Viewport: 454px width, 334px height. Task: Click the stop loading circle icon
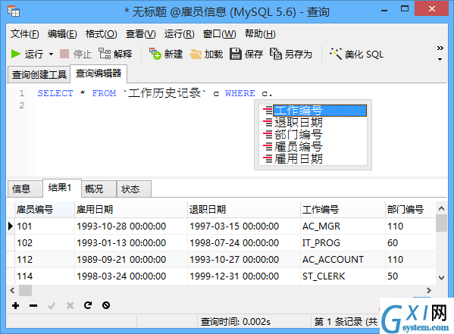106,305
